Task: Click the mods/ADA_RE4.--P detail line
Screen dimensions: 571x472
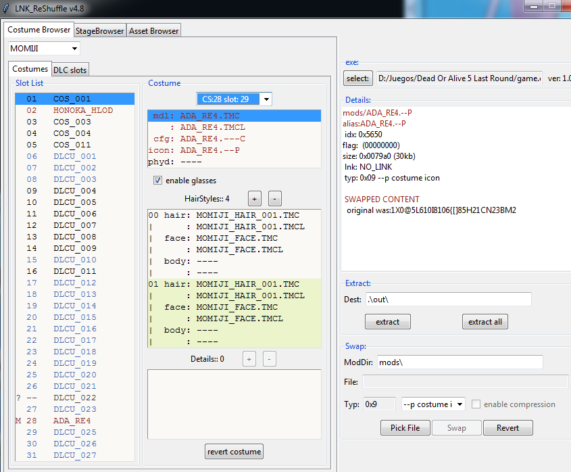Action: tap(377, 113)
